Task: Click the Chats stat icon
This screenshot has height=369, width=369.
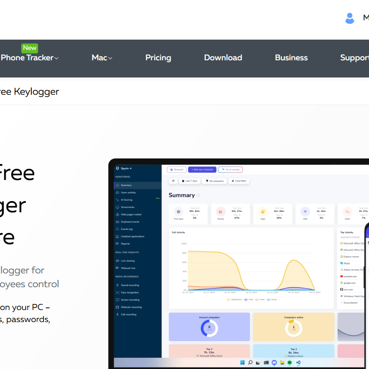Action: pyautogui.click(x=347, y=212)
